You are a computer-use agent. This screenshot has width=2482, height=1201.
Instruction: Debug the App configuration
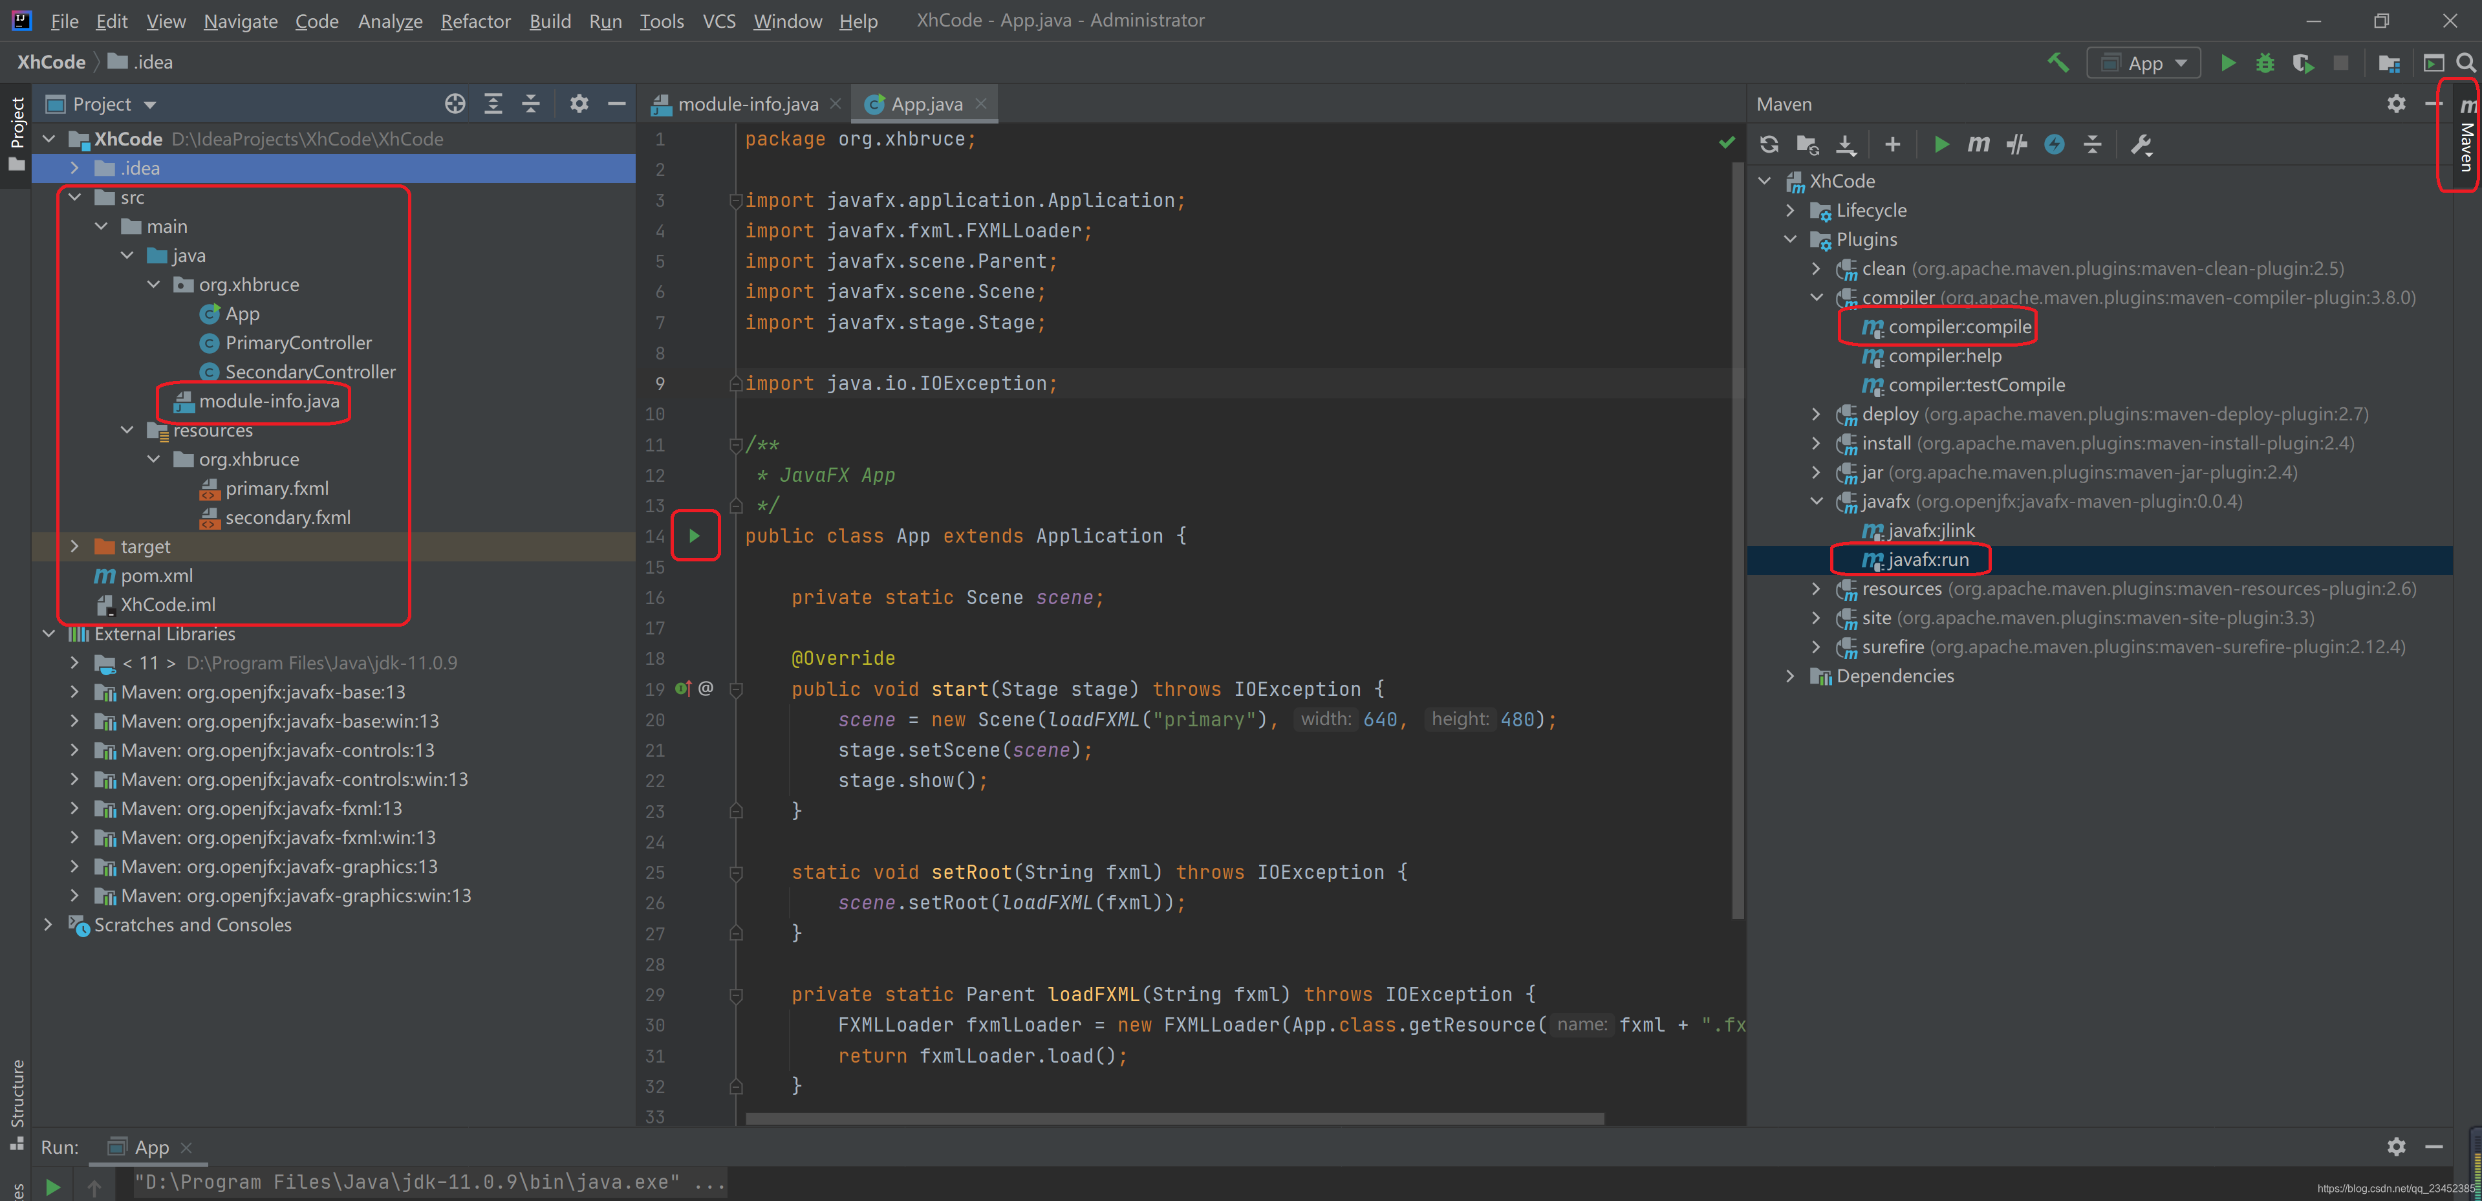click(x=2265, y=63)
